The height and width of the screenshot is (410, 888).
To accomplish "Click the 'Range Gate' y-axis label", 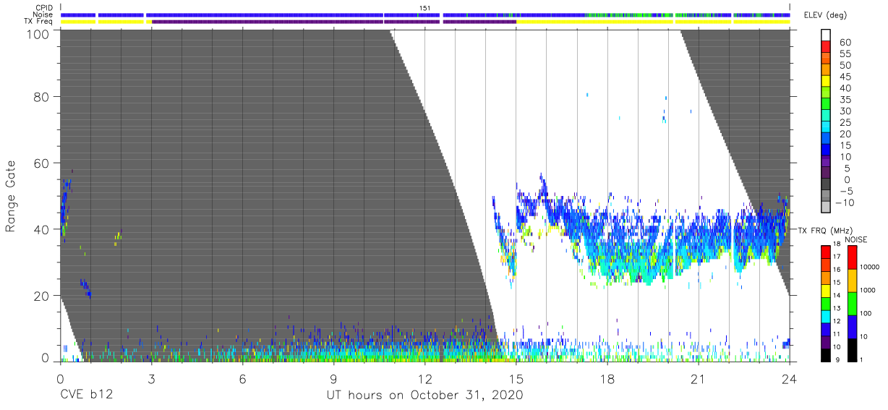I will [11, 196].
